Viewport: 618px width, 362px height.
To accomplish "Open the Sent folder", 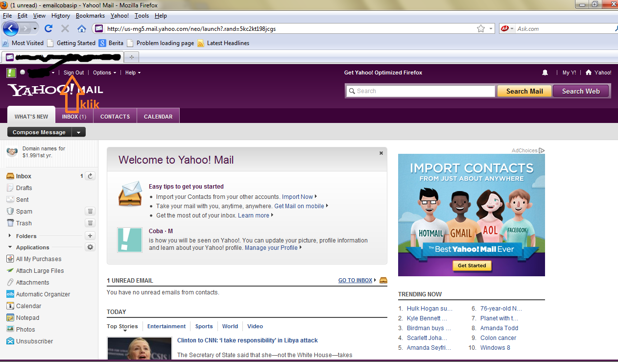I will coord(22,199).
